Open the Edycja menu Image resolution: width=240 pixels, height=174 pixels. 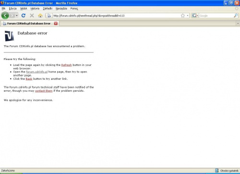12,9
